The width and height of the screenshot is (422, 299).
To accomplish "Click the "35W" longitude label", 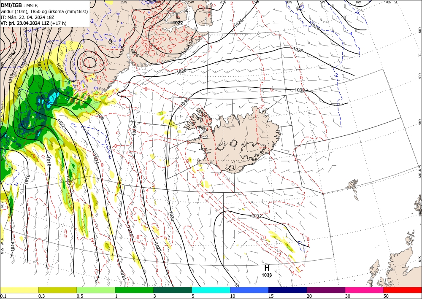I will click(x=124, y=2).
